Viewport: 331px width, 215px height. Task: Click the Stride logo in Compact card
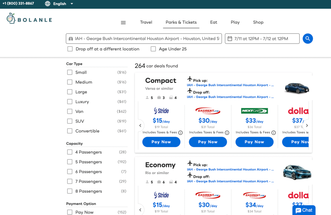tap(161, 111)
